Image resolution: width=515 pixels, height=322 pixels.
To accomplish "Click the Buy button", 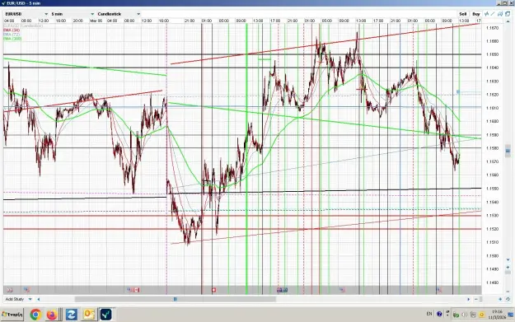I will click(x=476, y=14).
